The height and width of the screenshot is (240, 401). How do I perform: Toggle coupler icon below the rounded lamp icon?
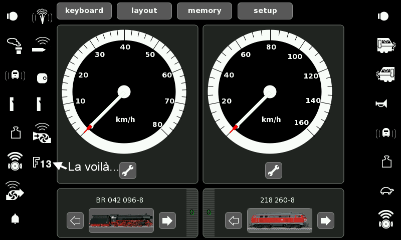[x=39, y=104]
